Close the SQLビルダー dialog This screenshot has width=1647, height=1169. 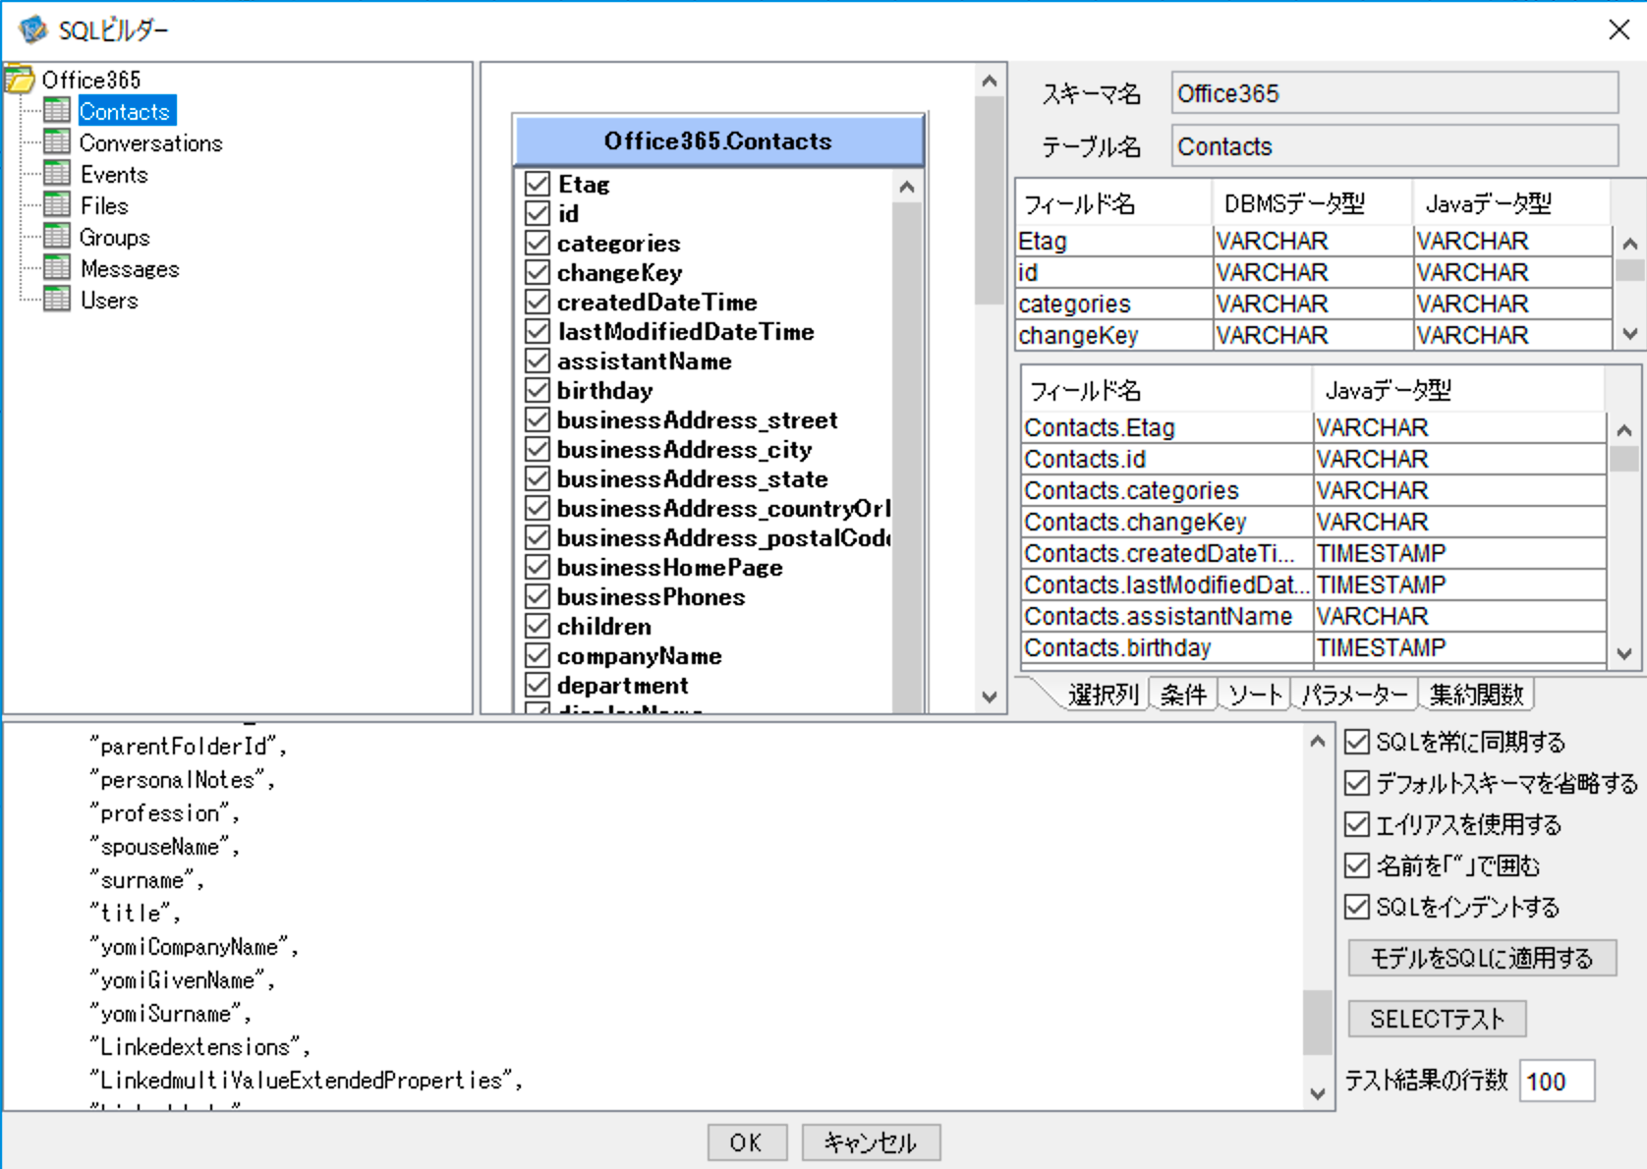1619,29
